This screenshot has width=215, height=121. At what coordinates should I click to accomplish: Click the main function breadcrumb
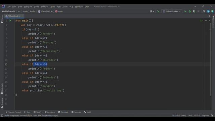[59, 11]
